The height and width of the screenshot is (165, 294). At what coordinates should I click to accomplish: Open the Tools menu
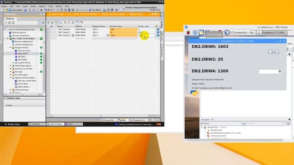51,6
